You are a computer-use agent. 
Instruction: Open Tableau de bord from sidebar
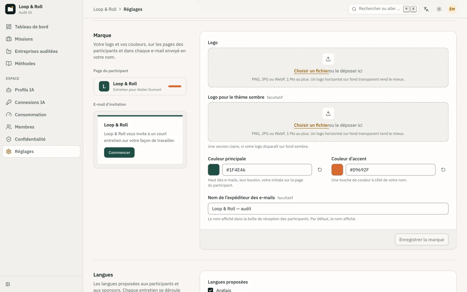pos(41,27)
